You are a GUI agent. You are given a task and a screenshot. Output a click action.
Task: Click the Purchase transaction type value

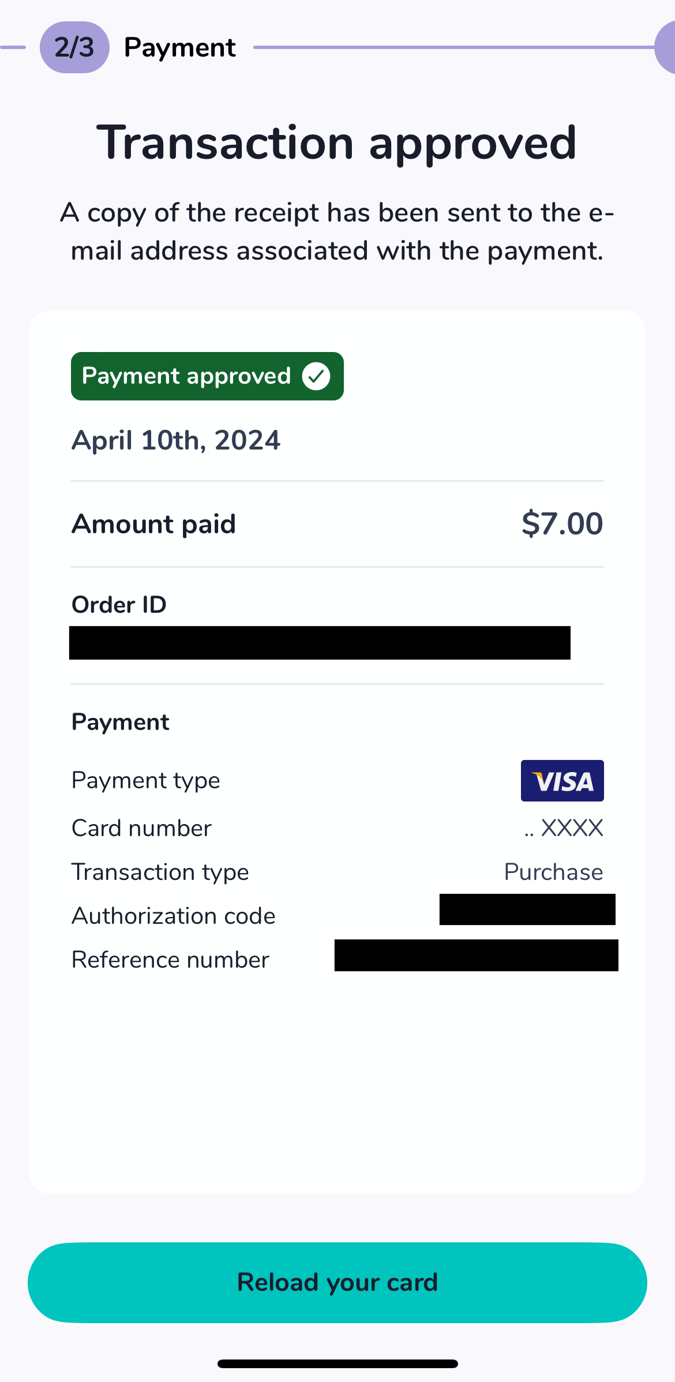click(553, 872)
